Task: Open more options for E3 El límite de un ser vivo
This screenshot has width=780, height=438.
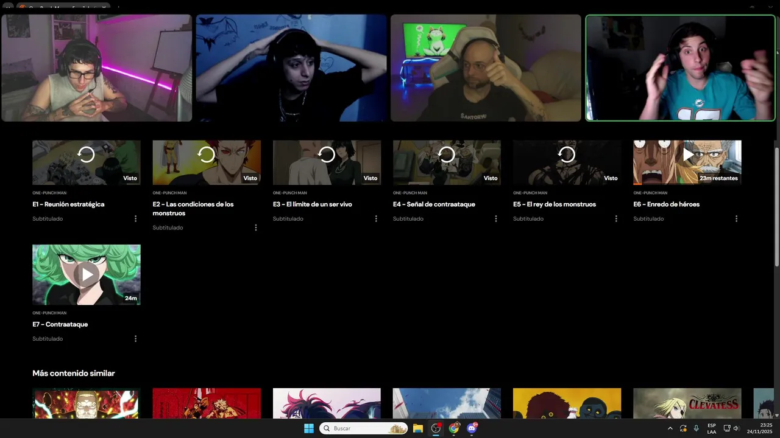Action: (x=375, y=218)
